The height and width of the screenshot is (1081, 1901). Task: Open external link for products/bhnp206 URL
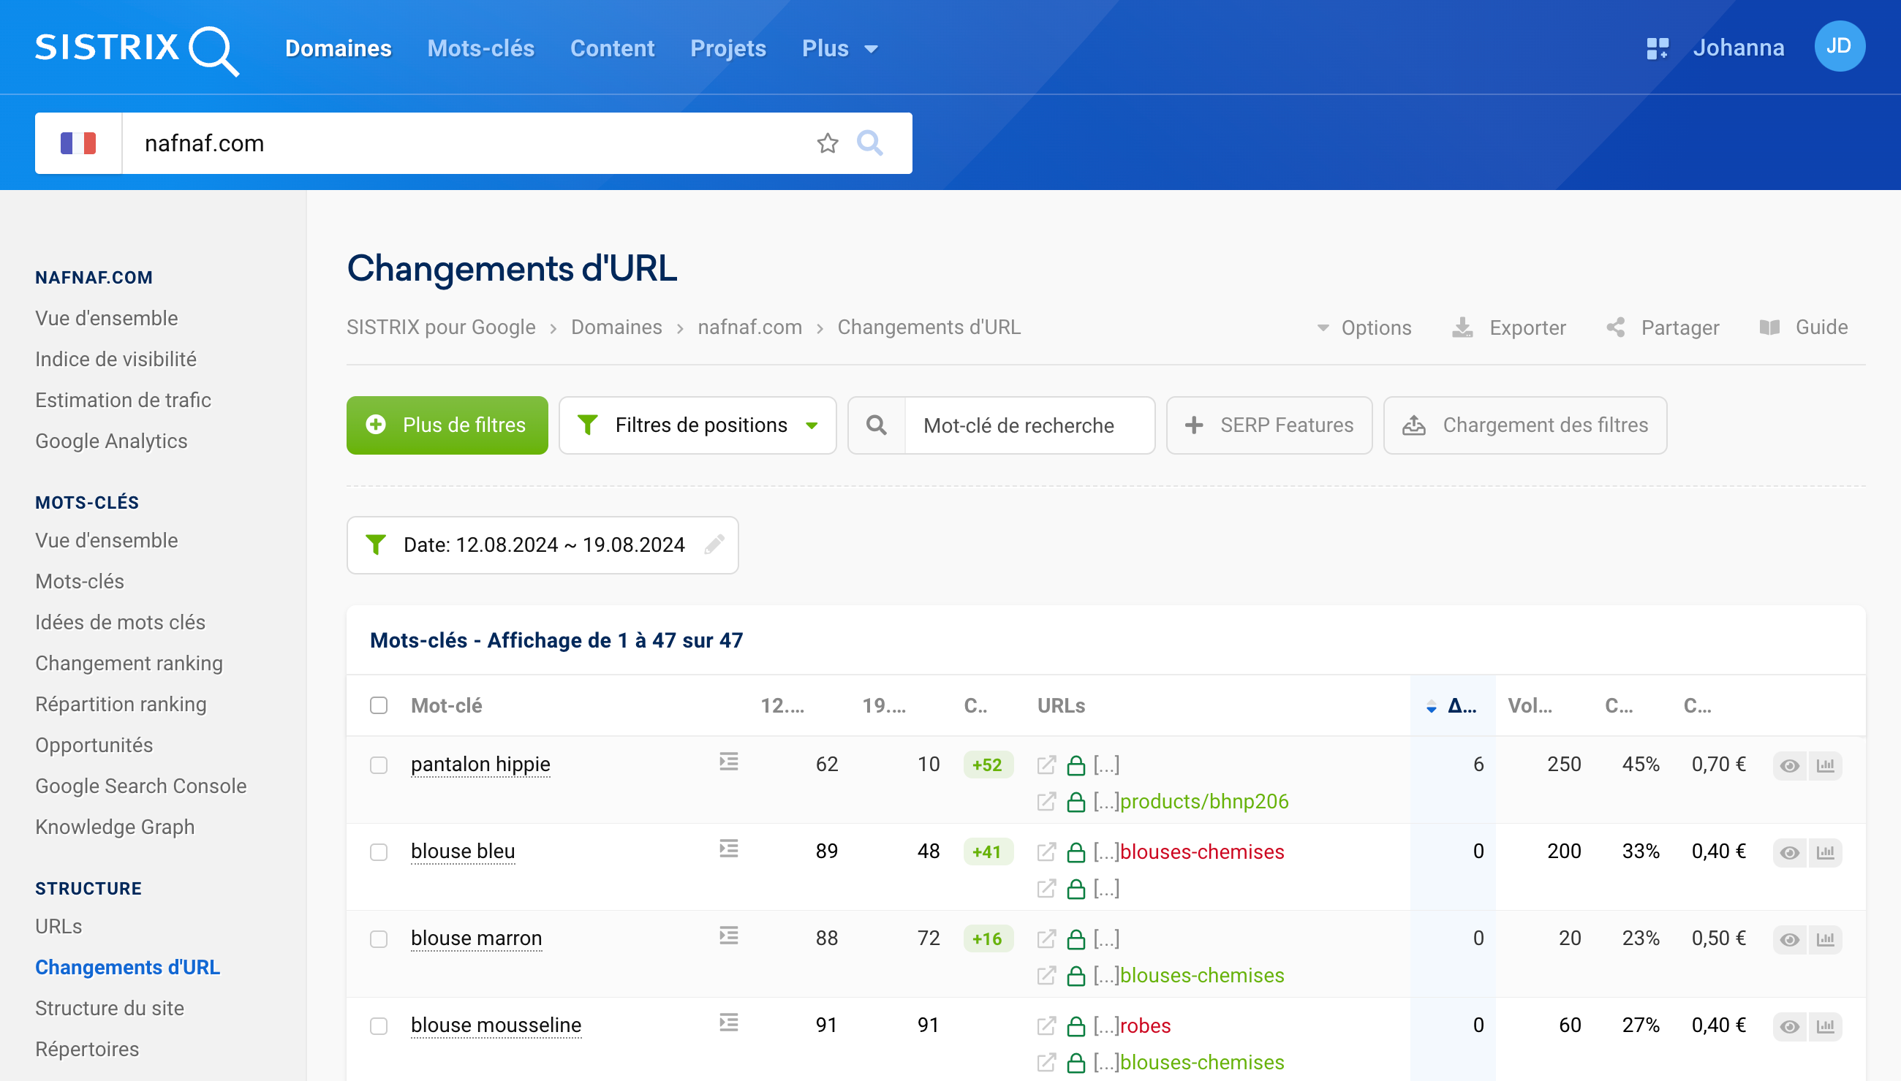[x=1046, y=801]
